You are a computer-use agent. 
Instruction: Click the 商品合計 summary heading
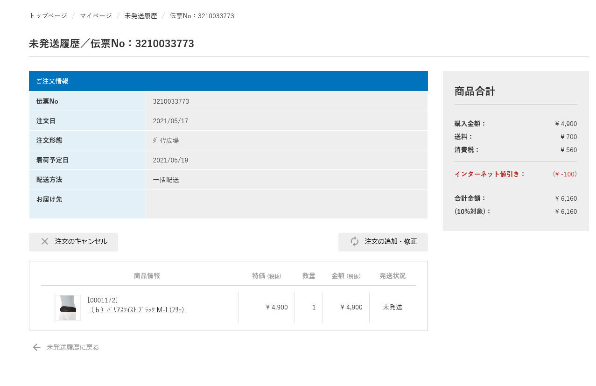point(475,91)
